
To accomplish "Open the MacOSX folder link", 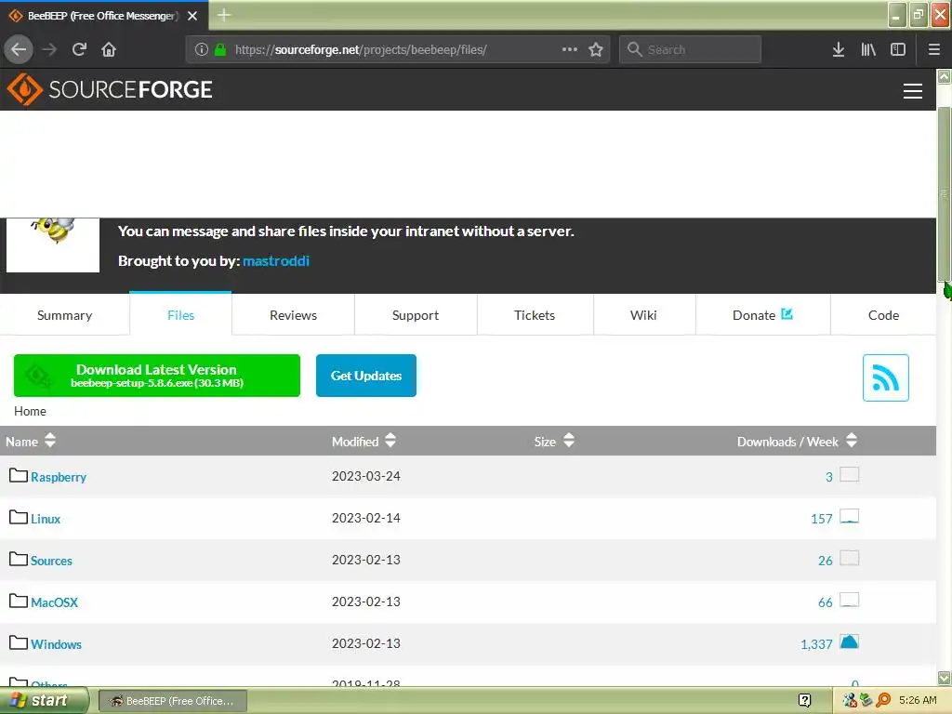I will [x=54, y=602].
